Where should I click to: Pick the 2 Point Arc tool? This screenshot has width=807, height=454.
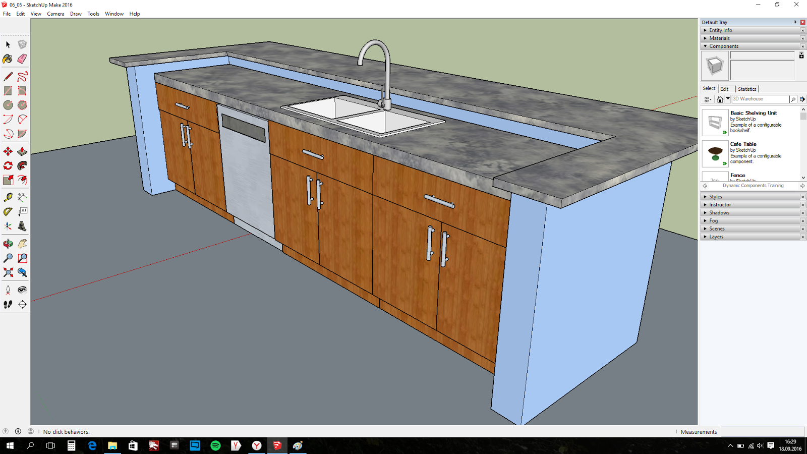click(22, 120)
